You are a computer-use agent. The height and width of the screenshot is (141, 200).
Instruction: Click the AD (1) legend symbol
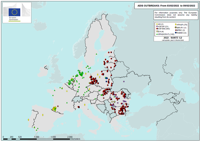pyautogui.click(x=157, y=24)
